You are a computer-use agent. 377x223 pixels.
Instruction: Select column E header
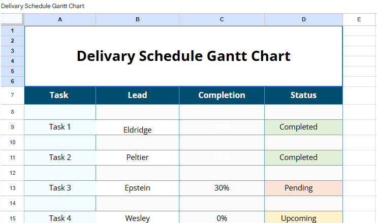(359, 19)
